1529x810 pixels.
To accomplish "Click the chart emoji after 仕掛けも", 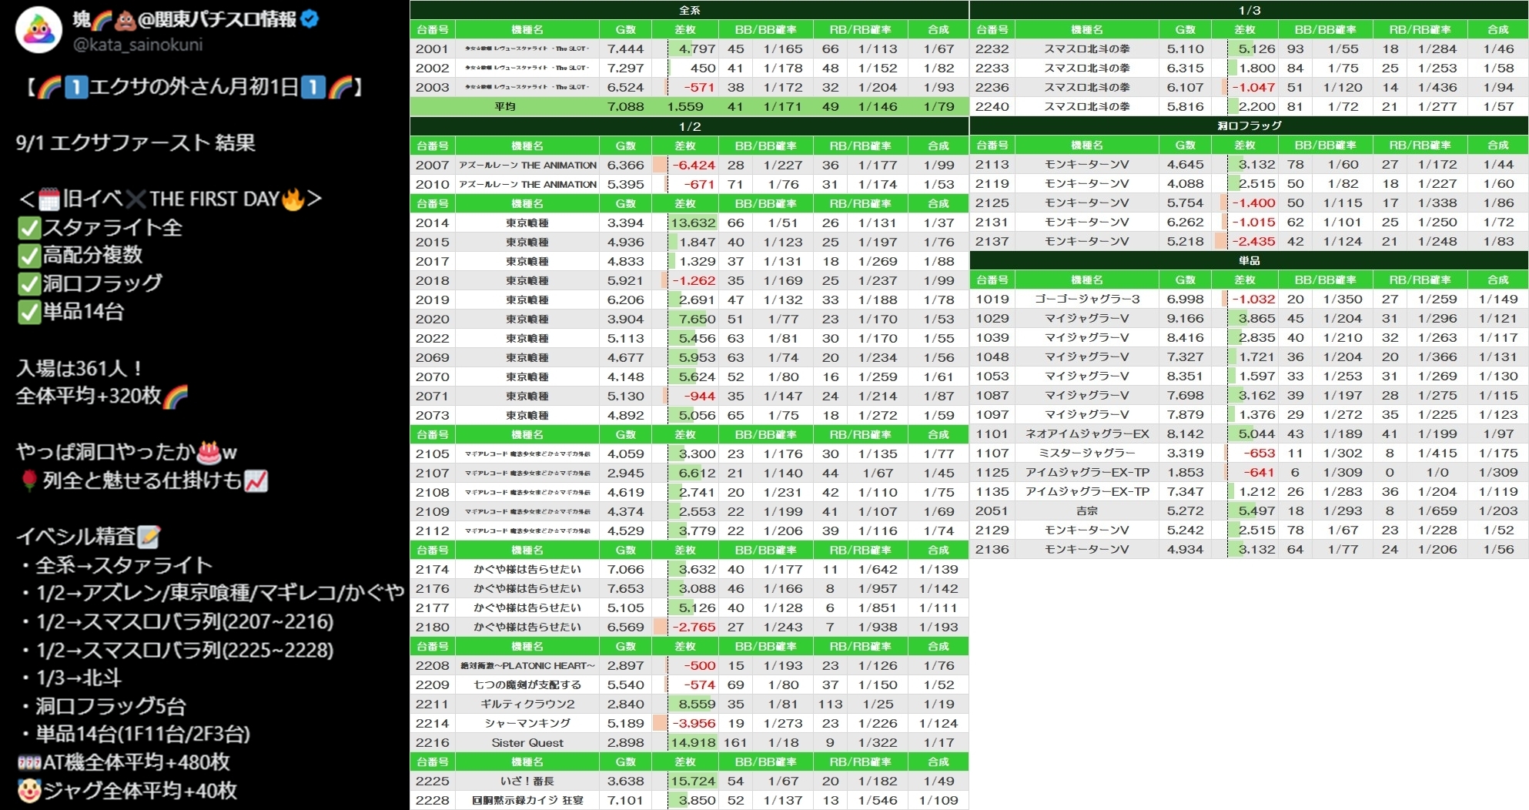I will tap(256, 480).
